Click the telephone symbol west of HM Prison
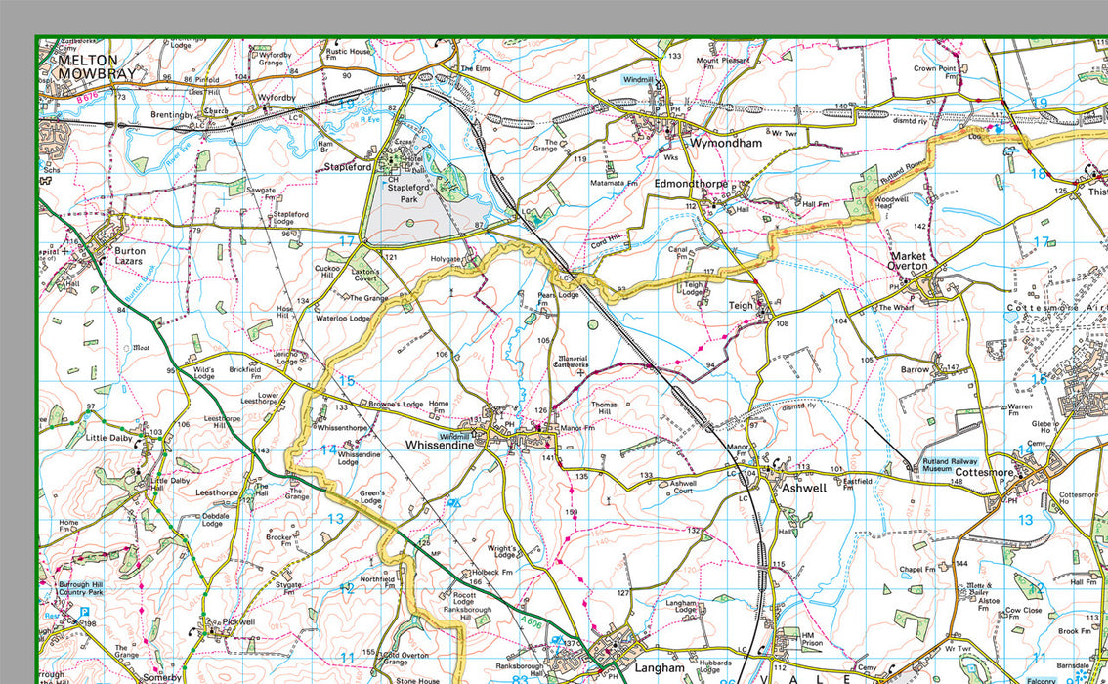Screen dimensions: 1108x684 (762, 650)
